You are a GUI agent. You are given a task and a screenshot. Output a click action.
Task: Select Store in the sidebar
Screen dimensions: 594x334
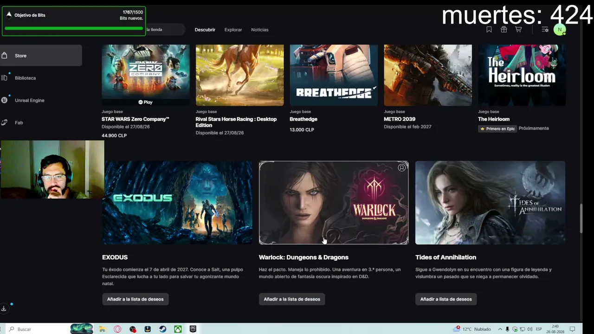41,56
